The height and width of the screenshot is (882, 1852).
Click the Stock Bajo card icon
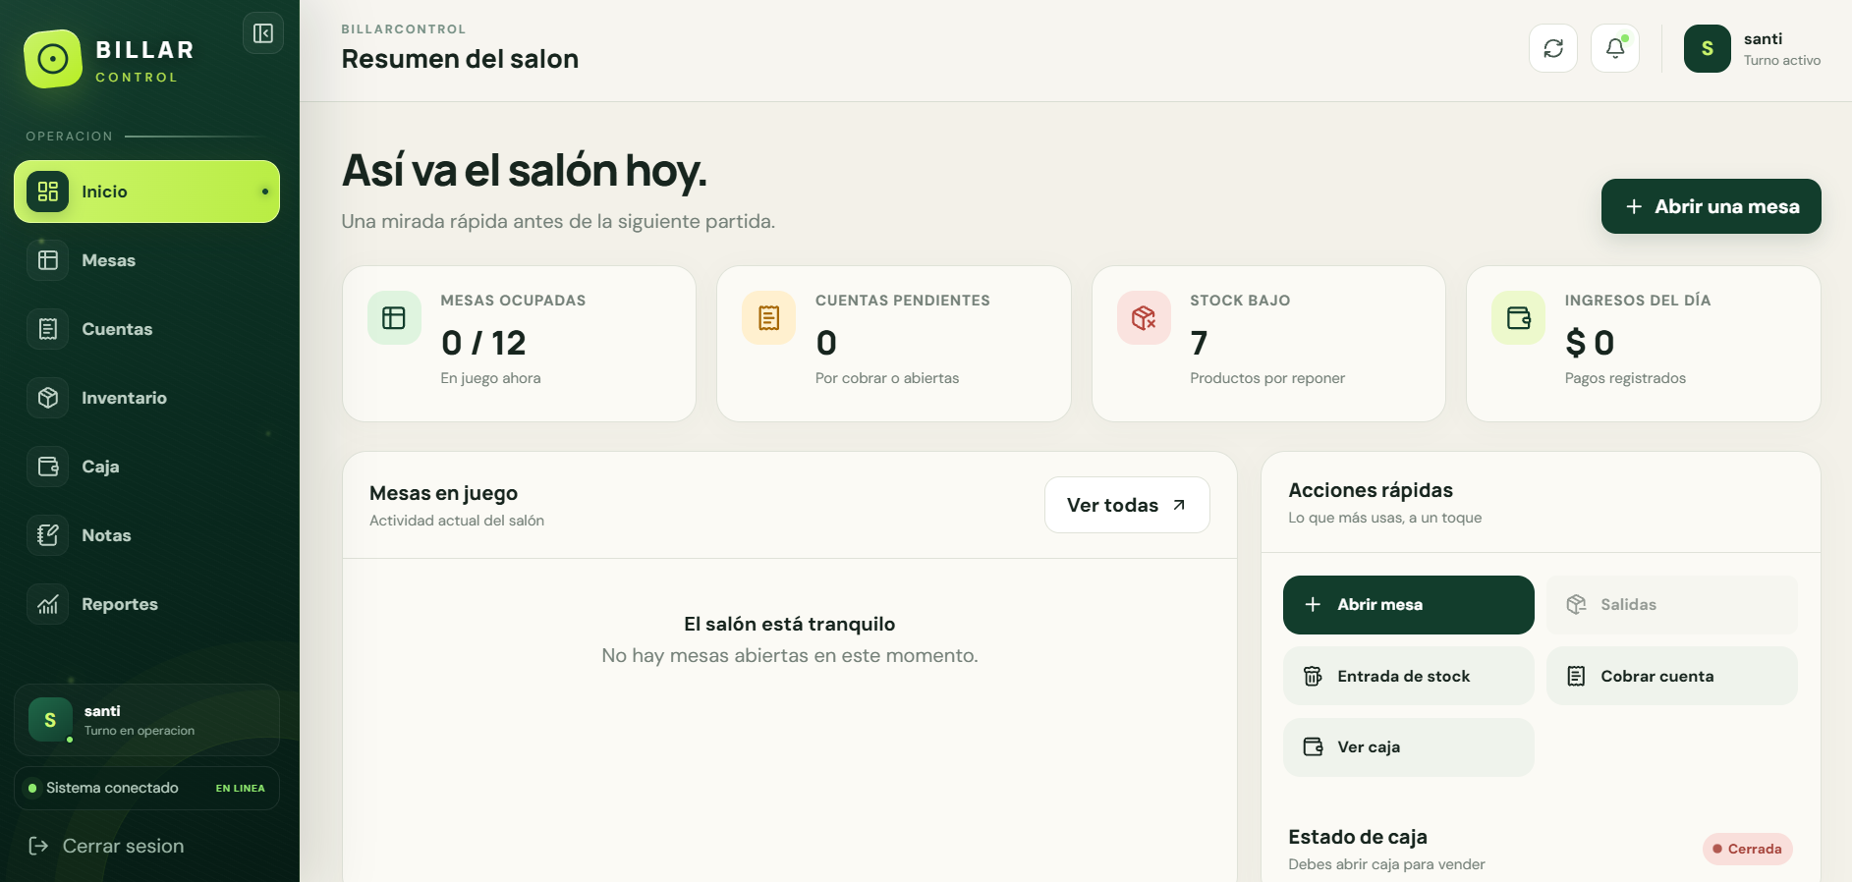(1144, 317)
